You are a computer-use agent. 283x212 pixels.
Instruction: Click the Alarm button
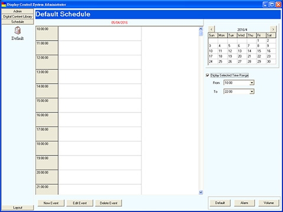point(244,203)
